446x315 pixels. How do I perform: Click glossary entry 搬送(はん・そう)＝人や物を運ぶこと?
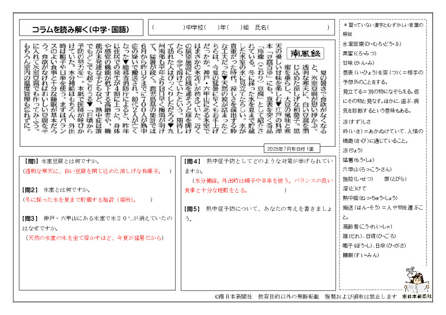[383, 212]
